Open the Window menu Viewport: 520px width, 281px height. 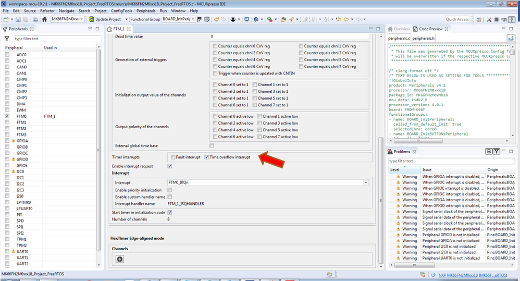point(178,10)
